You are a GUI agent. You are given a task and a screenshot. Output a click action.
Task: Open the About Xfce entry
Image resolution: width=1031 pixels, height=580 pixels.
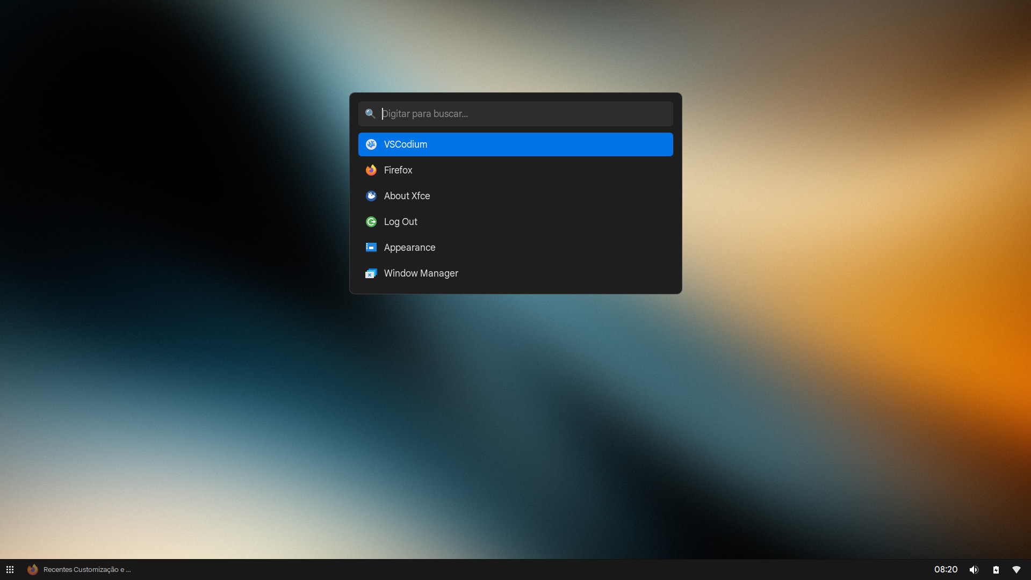coord(515,196)
